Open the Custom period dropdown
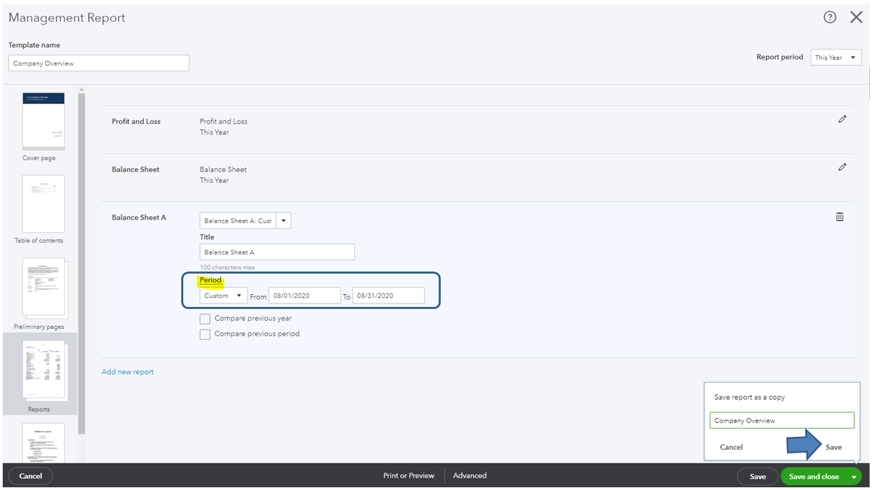Viewport: 874px width, 490px height. tap(223, 296)
